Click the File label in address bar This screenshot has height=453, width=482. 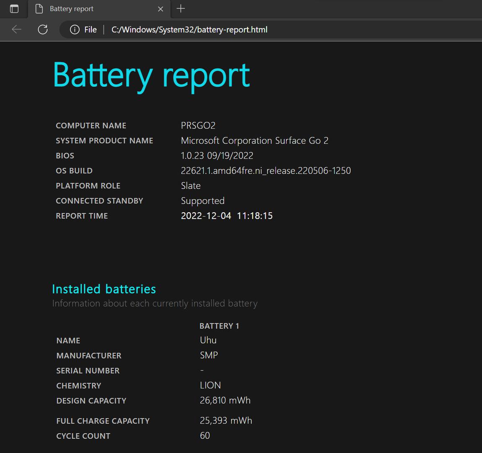(x=90, y=29)
